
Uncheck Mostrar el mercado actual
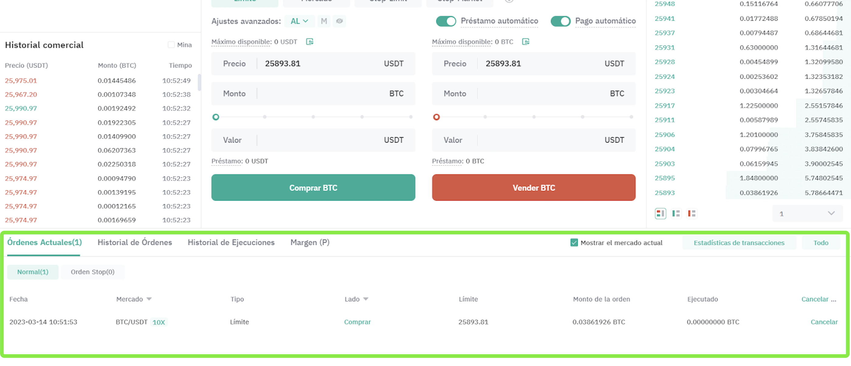click(574, 243)
